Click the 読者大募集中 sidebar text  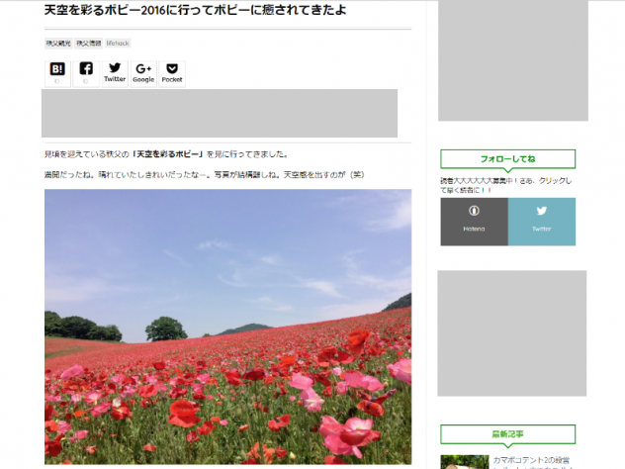coord(505,185)
